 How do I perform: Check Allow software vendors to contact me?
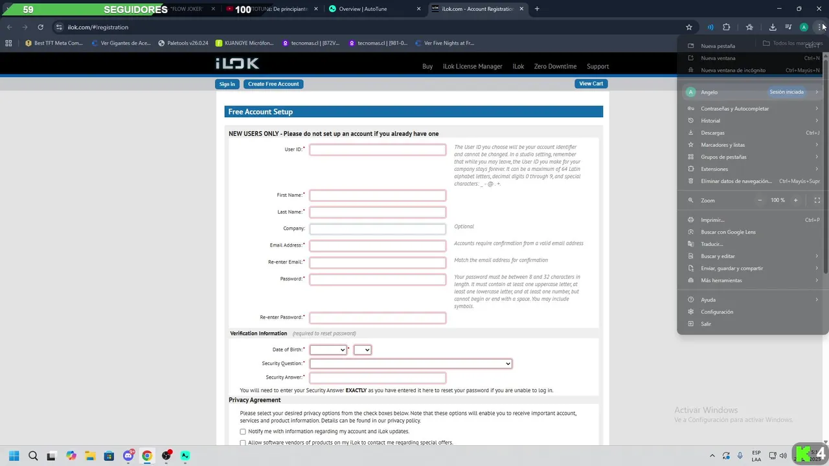[243, 443]
